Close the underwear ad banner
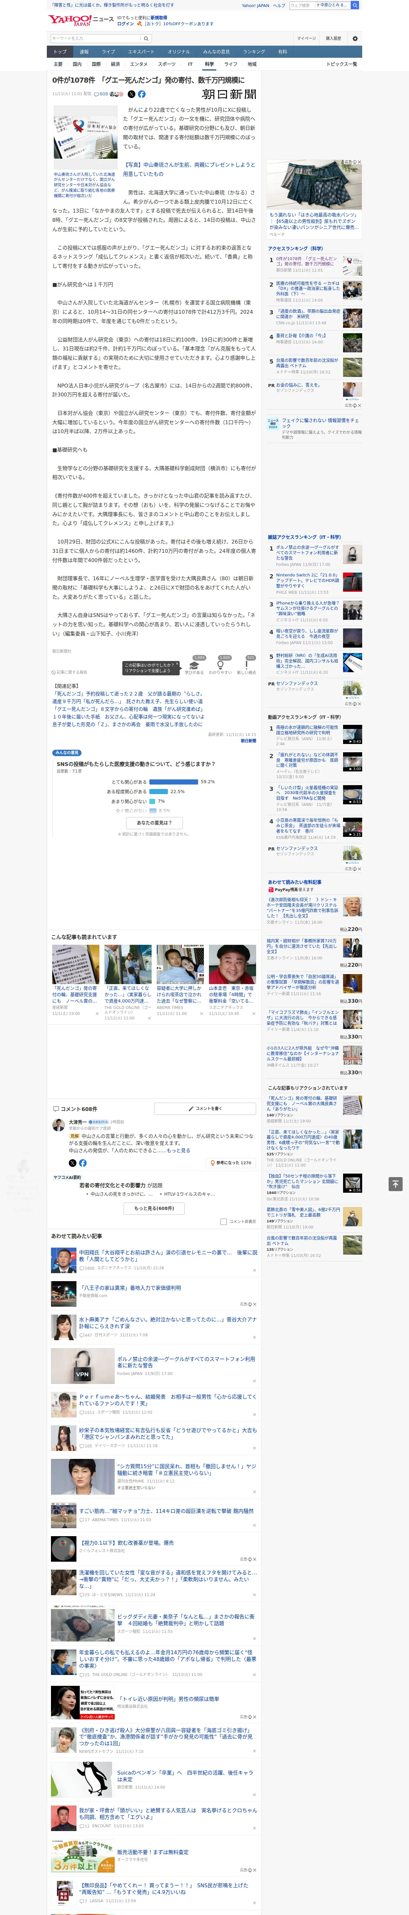This screenshot has width=409, height=1915. coord(359,162)
